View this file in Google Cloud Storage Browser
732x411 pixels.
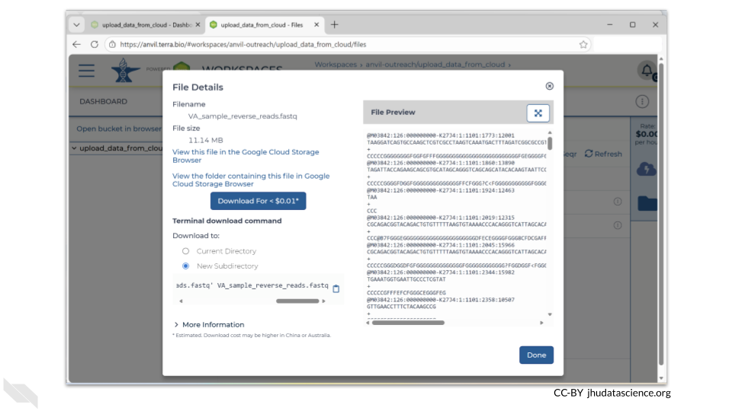click(246, 156)
